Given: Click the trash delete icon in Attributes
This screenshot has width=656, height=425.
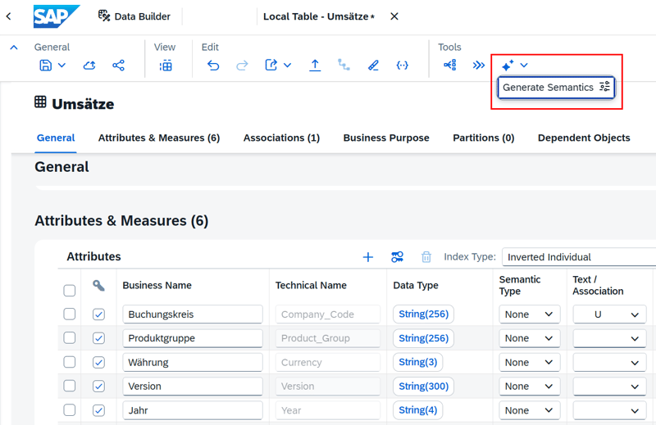Looking at the screenshot, I should point(426,257).
